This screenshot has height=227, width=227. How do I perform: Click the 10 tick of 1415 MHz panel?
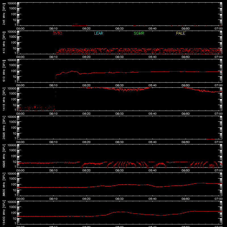[x=15, y=105]
